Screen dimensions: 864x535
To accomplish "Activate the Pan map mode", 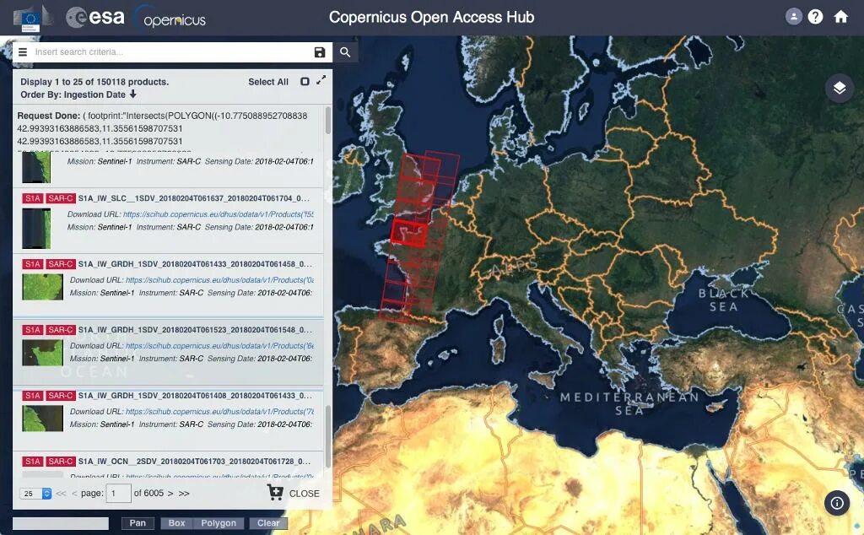I will [138, 523].
